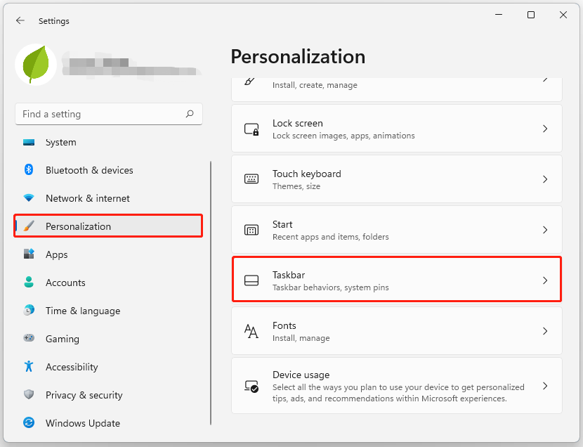Click the Taskbar icon
Viewport: 583px width, 447px height.
[x=251, y=280]
